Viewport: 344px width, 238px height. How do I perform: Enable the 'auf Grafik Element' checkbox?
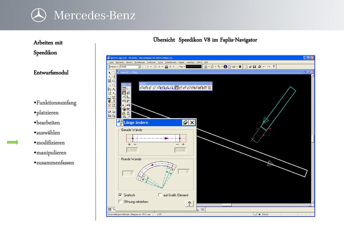[x=160, y=195]
